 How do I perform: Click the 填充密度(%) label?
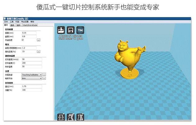point(10,52)
